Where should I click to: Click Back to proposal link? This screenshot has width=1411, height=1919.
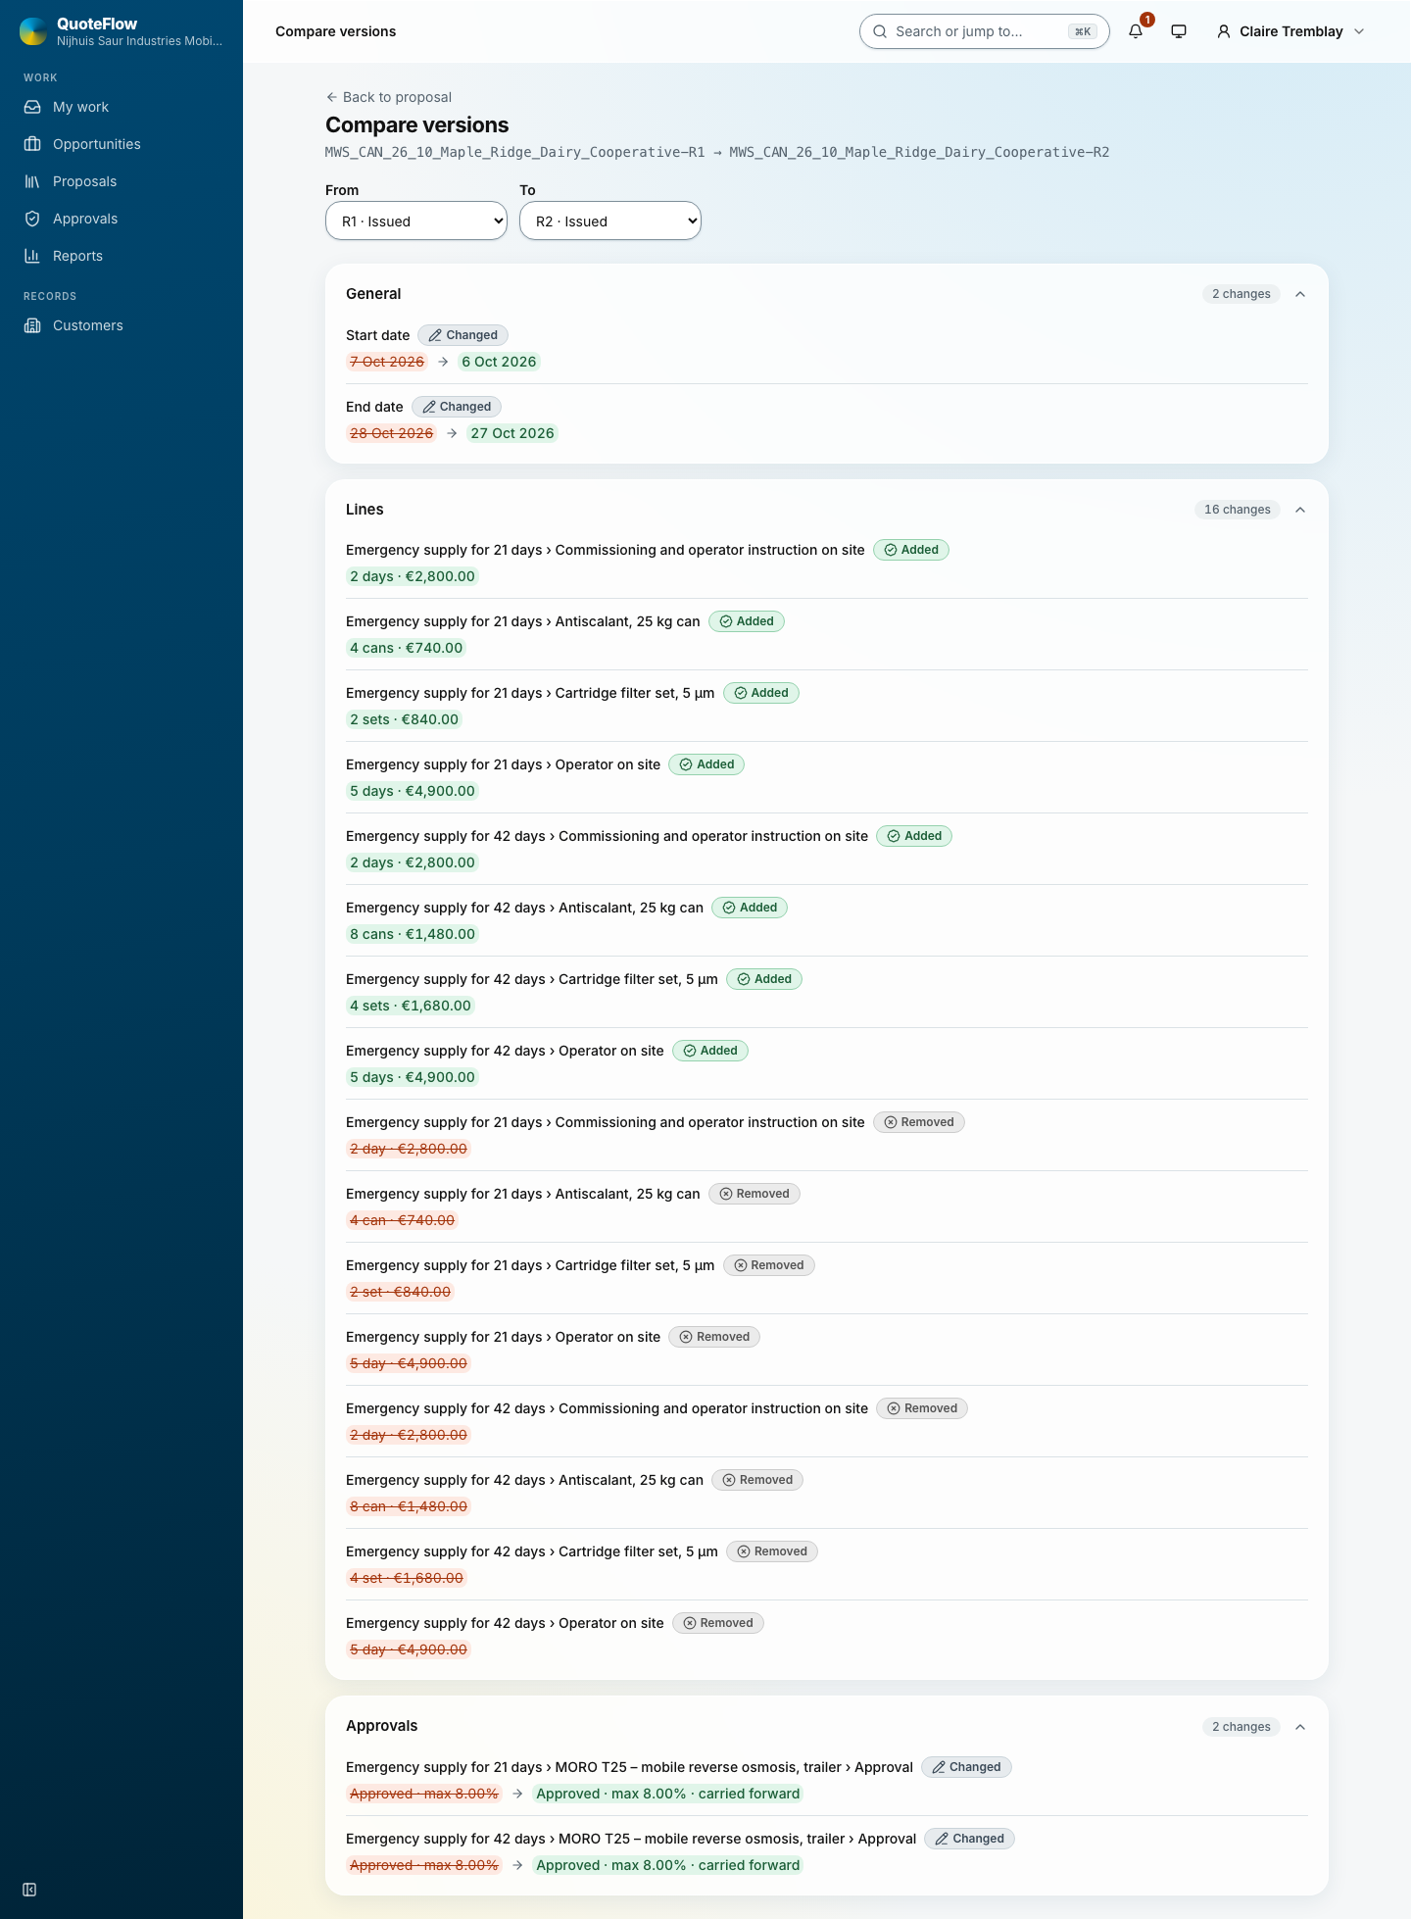click(x=389, y=97)
